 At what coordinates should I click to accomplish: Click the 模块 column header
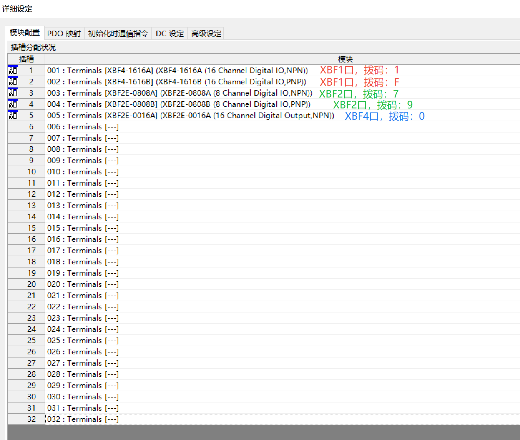click(x=345, y=59)
